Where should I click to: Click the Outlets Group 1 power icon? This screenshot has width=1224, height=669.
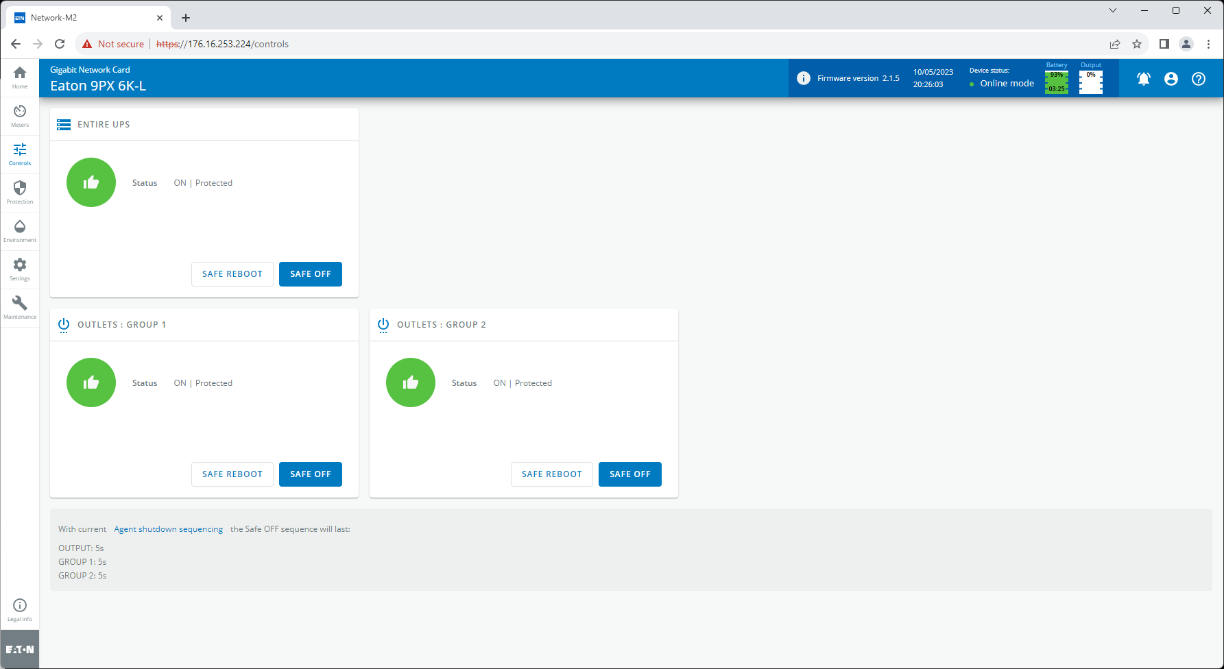[x=64, y=325]
